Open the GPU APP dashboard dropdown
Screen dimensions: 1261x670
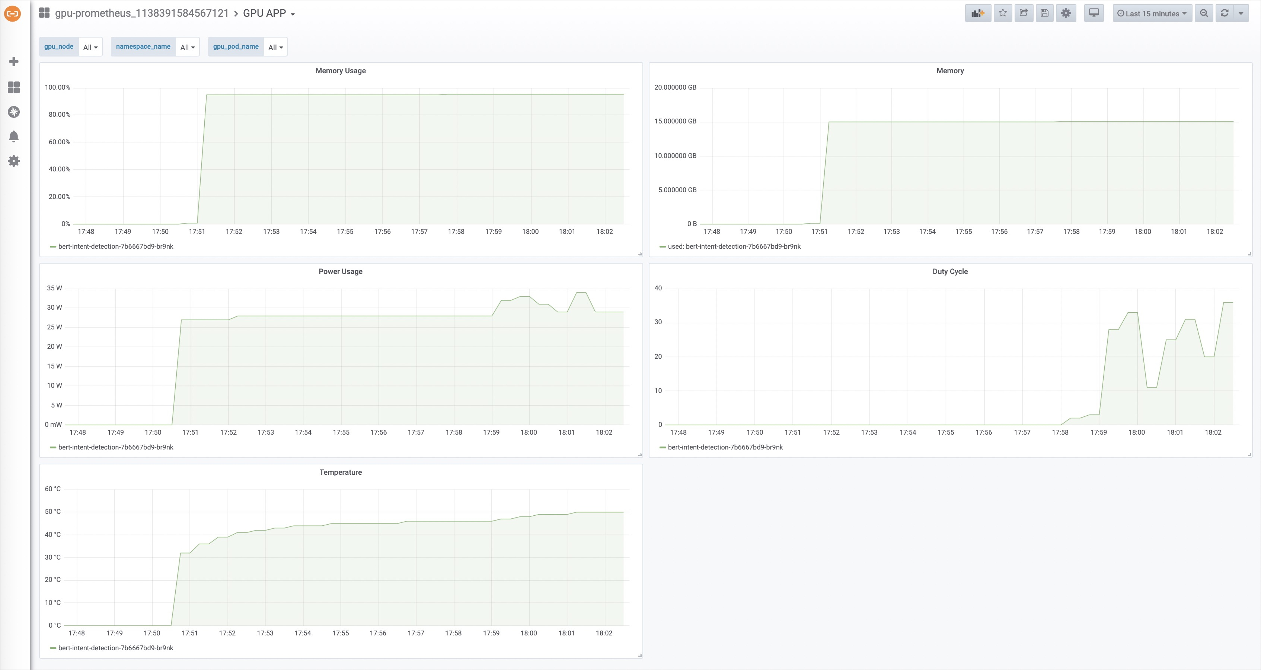[269, 13]
